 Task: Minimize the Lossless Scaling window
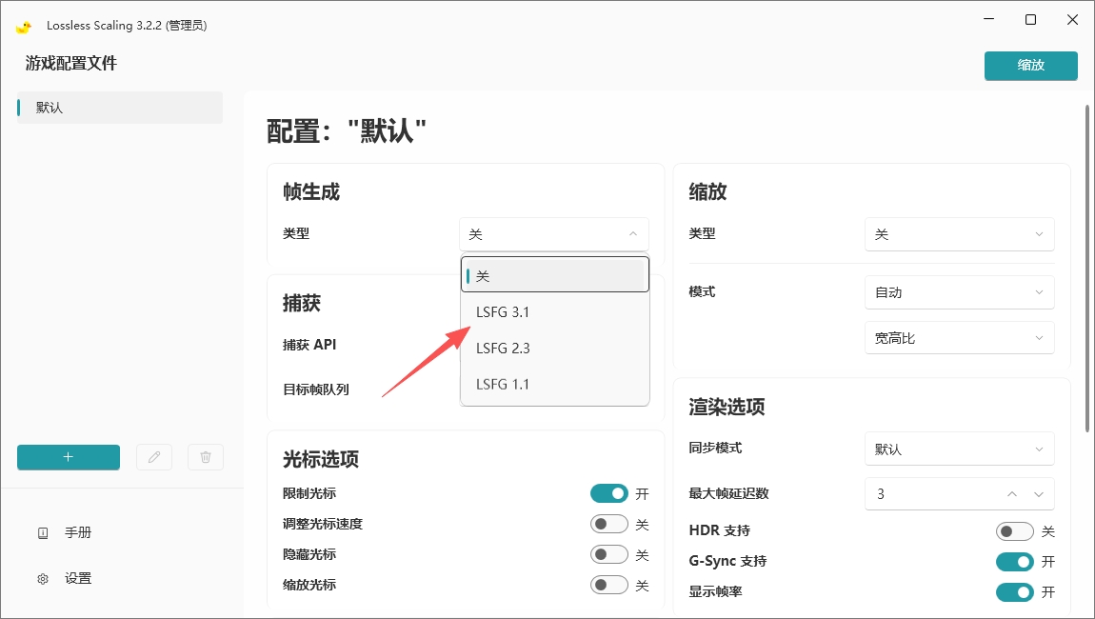(x=989, y=20)
